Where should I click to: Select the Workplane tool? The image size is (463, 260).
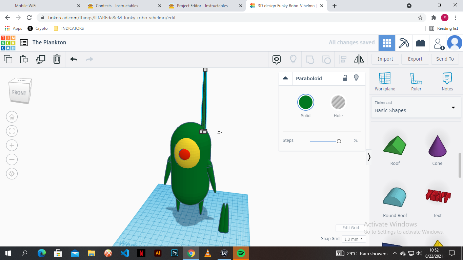385,82
